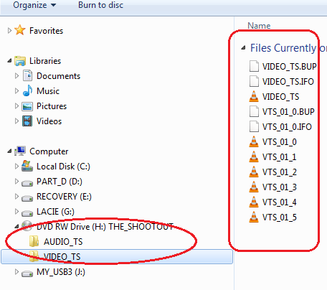Screen dimensions: 327x290
Task: Select the VTS_01_0.IFO file name
Action: [287, 127]
